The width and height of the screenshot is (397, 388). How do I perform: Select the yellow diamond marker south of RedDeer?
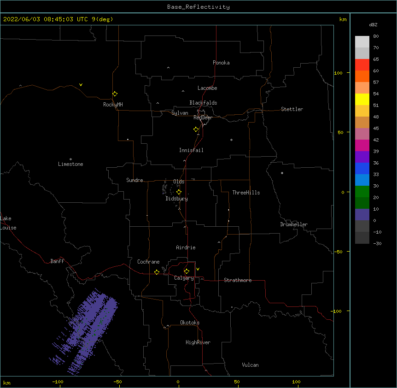[x=196, y=129]
